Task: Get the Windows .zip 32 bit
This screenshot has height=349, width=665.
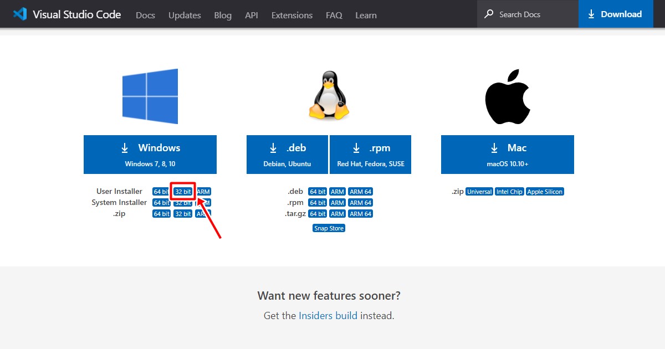Action: (183, 214)
